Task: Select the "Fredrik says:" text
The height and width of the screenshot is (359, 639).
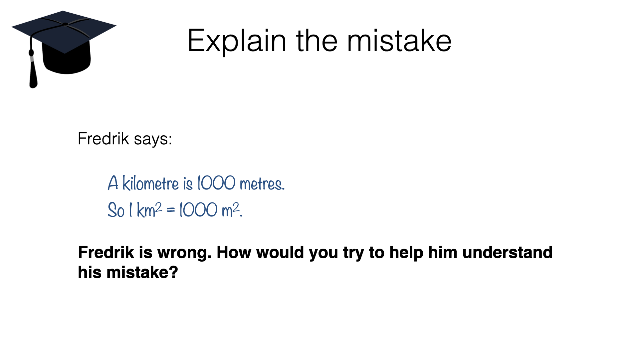Action: (x=125, y=139)
